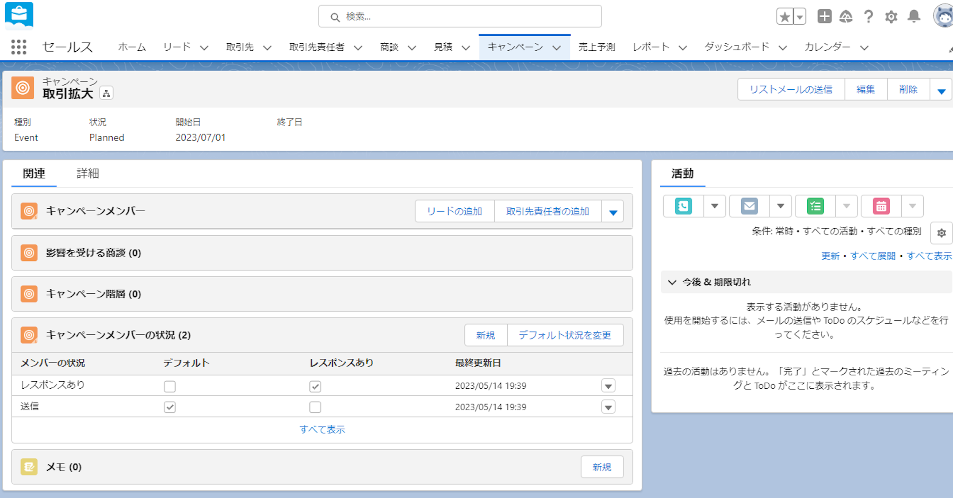Toggle デフォルト checkbox in 送信 row

pyautogui.click(x=170, y=407)
